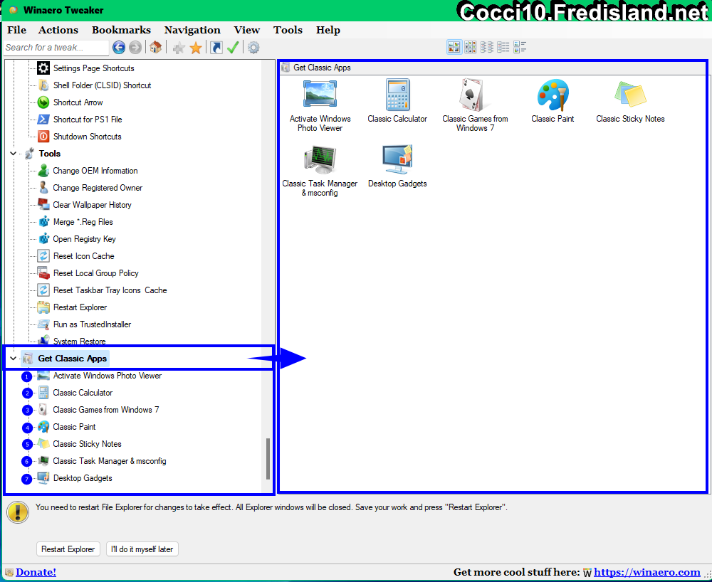Viewport: 712px width, 582px height.
Task: Select Settings Page Shortcuts tree item
Action: tap(93, 68)
